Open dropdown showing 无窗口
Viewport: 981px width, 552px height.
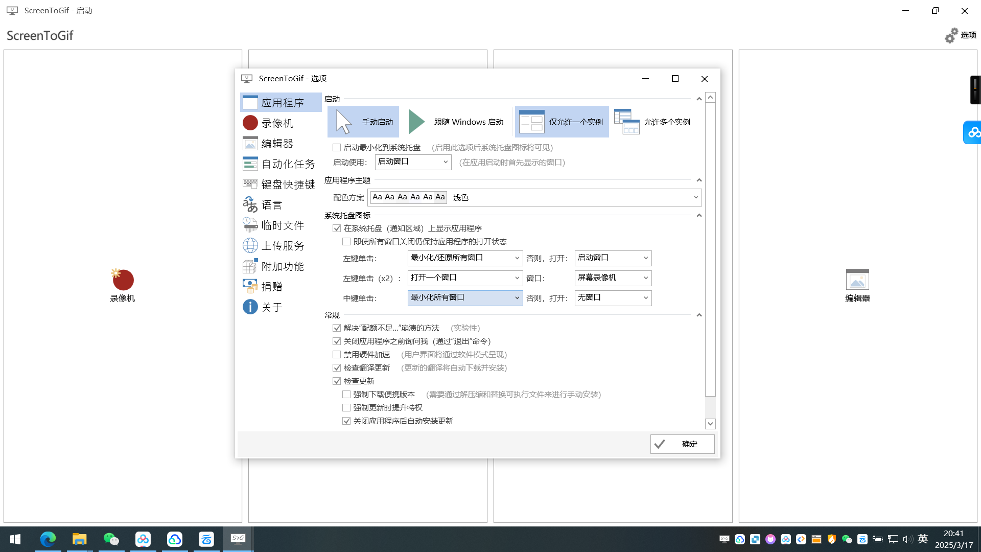[613, 298]
